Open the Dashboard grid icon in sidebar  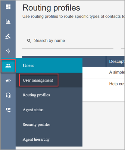tap(8, 7)
